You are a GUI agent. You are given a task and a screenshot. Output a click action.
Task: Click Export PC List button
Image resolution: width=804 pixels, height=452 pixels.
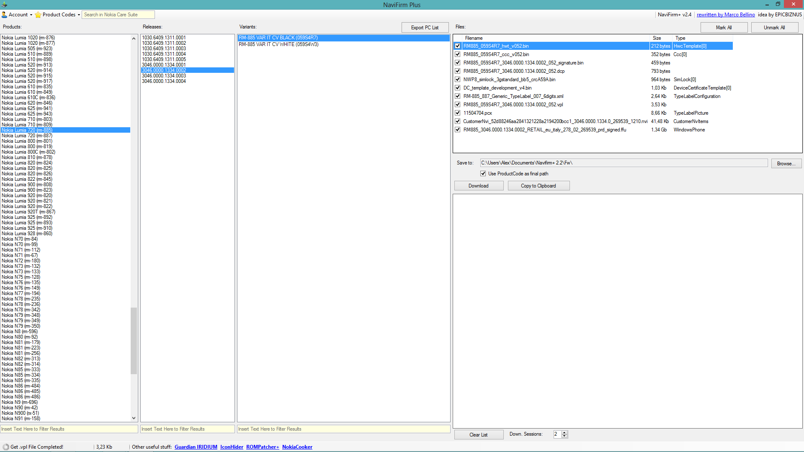(425, 28)
